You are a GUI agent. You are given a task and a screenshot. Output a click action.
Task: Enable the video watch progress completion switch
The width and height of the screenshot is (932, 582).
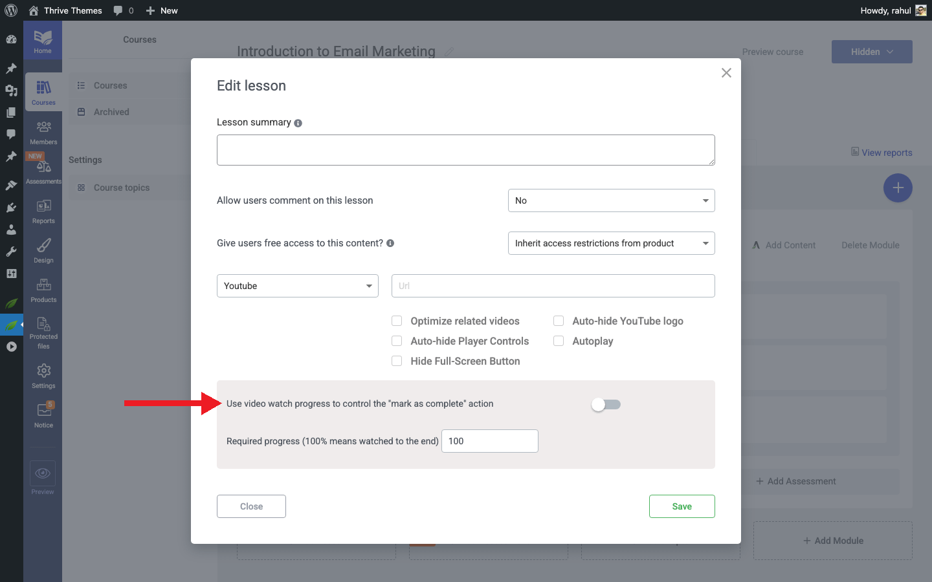(x=606, y=404)
